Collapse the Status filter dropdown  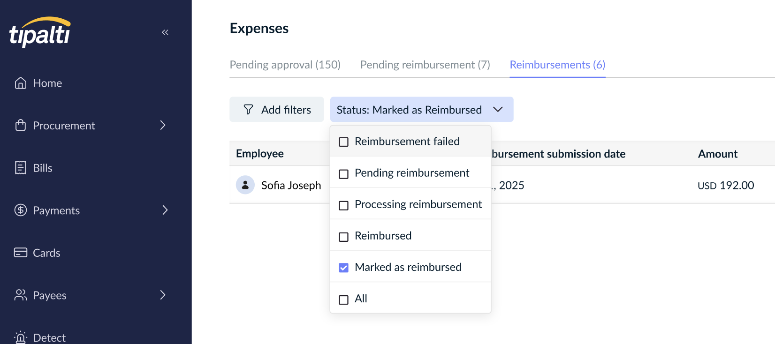pos(498,110)
